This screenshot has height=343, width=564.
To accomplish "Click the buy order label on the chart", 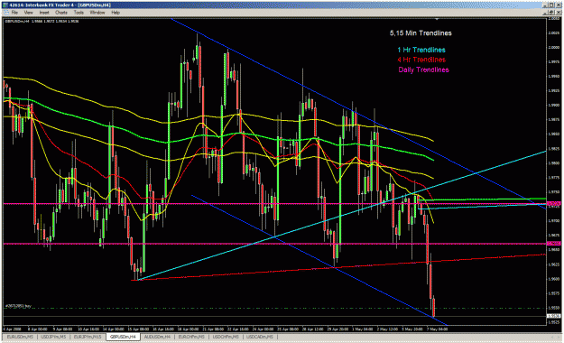I will coord(18,306).
